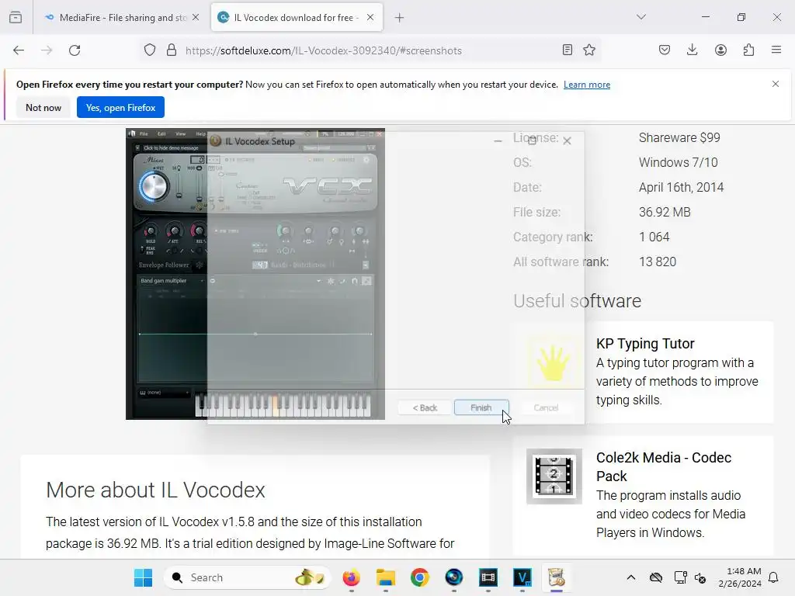Viewport: 795px width, 596px height.
Task: Focus the softdeluxe.com address bar
Action: click(324, 50)
